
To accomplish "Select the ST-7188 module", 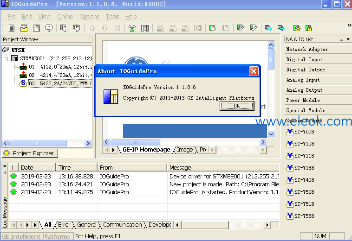I will (x=300, y=168).
